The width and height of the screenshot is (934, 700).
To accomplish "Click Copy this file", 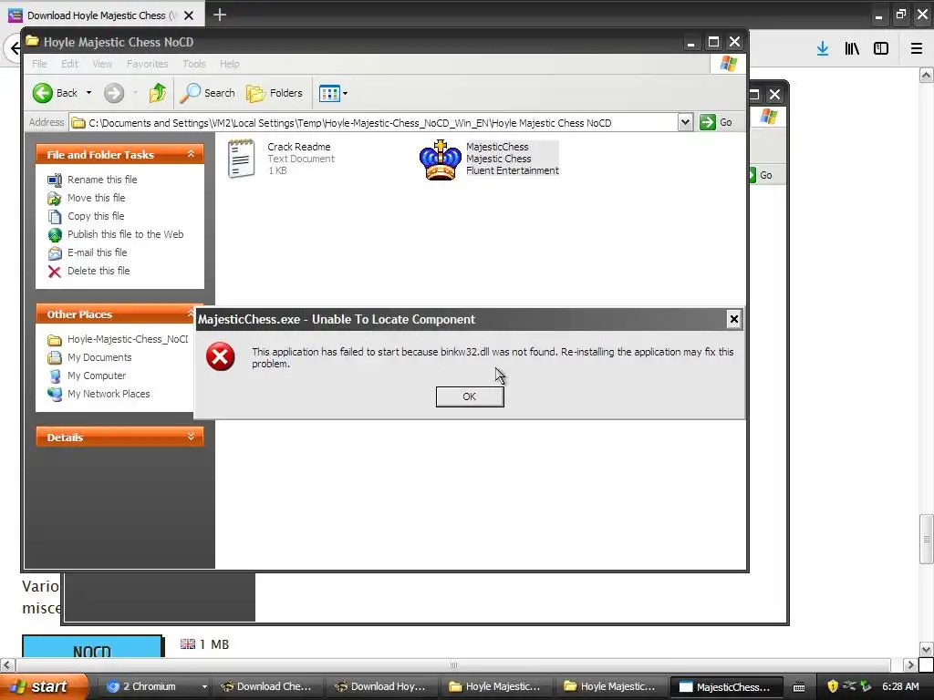I will [x=95, y=216].
